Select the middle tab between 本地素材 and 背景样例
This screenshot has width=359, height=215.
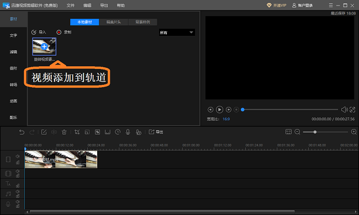point(114,22)
